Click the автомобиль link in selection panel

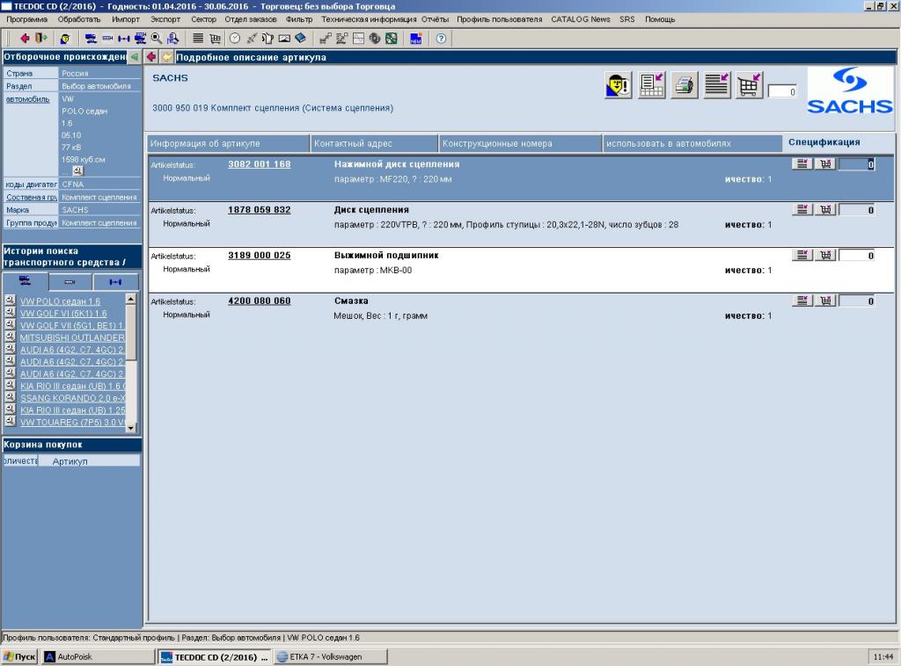click(x=27, y=99)
